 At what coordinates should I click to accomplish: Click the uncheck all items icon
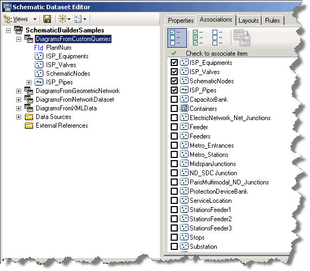217,37
